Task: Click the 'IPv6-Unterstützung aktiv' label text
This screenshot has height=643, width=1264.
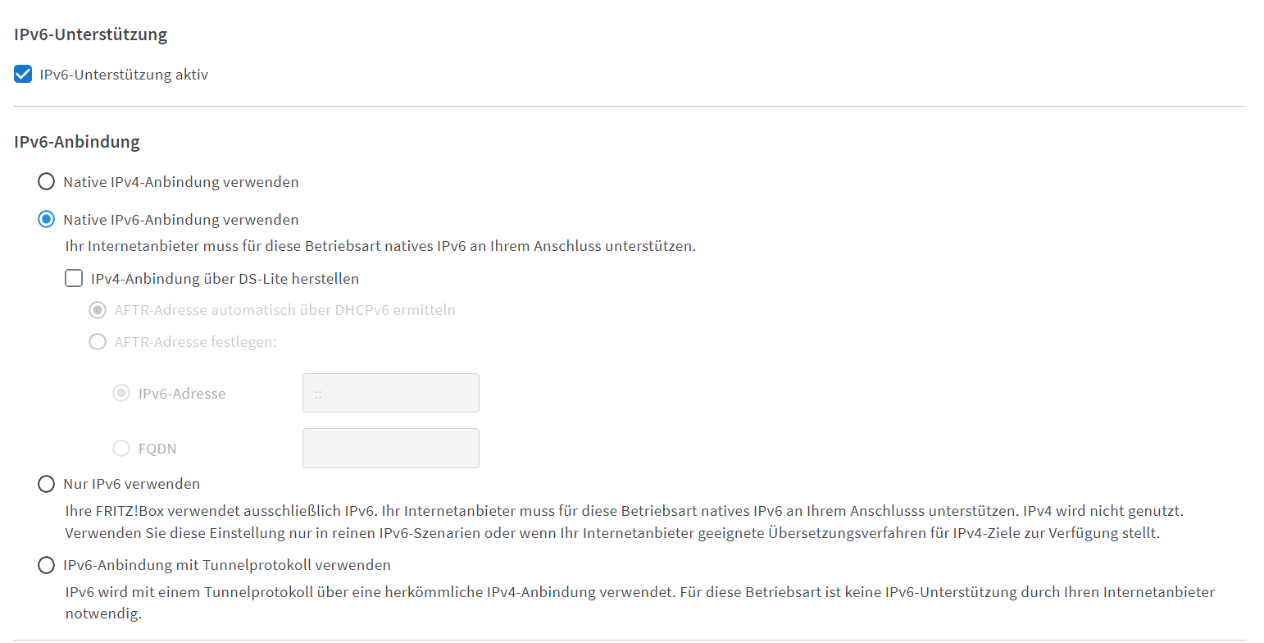Action: click(x=124, y=75)
